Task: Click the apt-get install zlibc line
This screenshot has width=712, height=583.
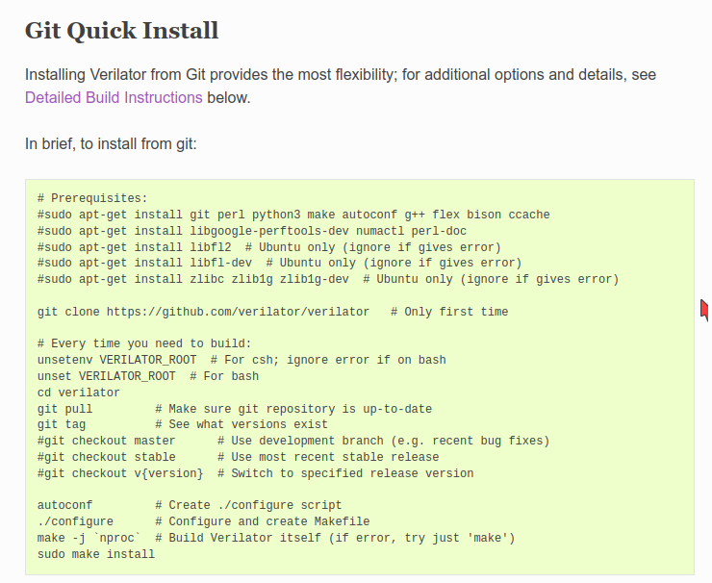Action: [x=328, y=279]
